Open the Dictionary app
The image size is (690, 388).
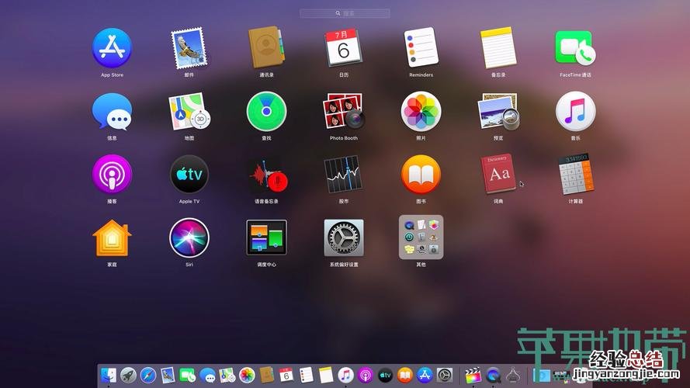pyautogui.click(x=498, y=175)
